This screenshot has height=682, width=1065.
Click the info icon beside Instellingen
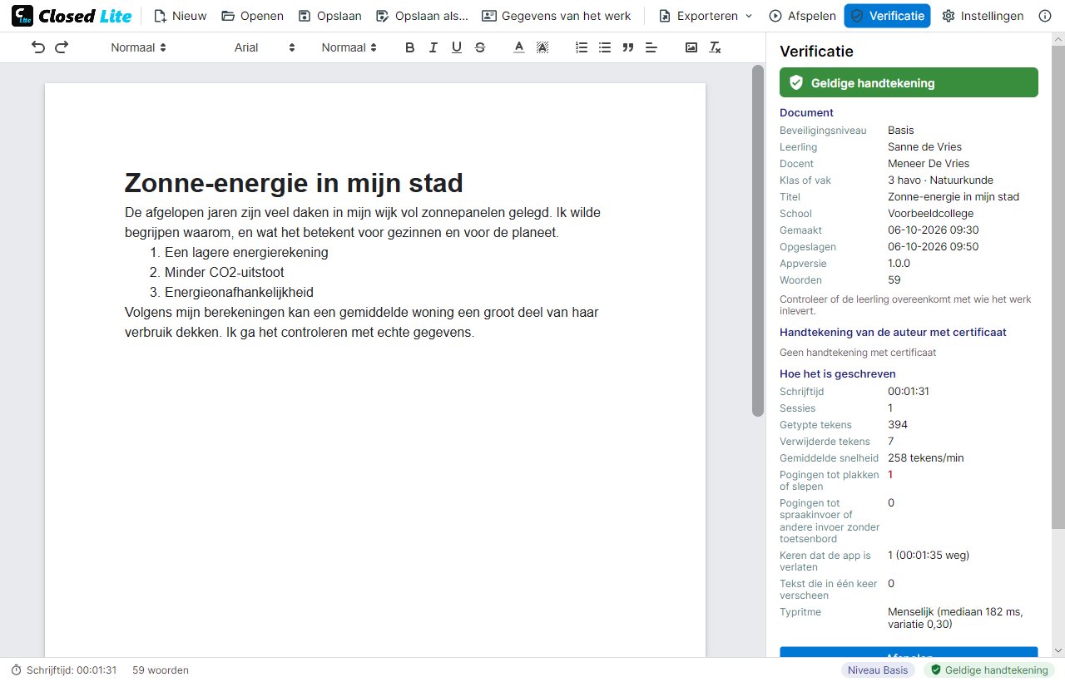pos(1046,16)
